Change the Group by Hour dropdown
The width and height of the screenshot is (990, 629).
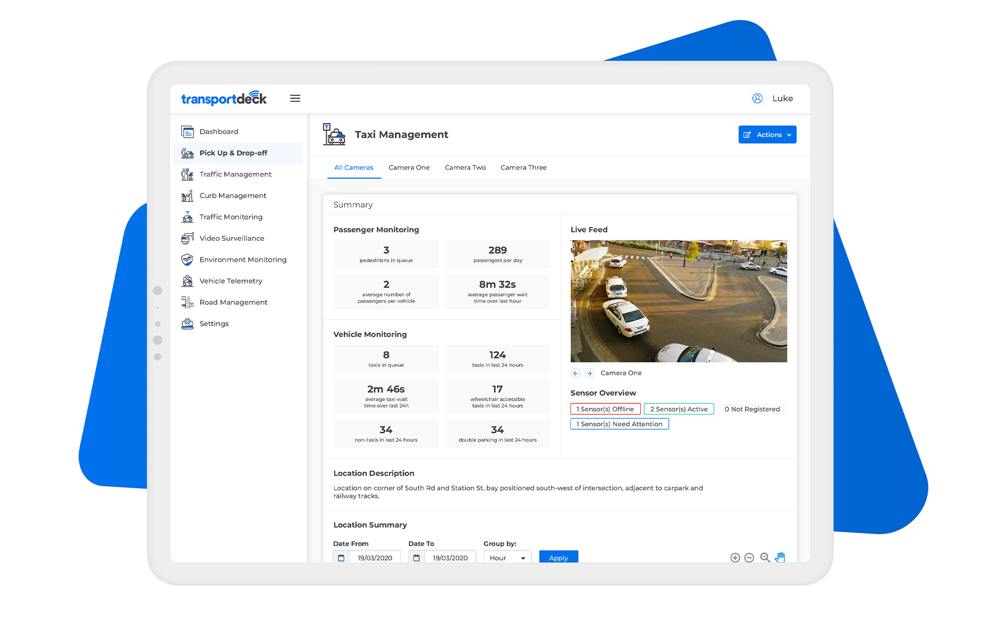point(506,558)
